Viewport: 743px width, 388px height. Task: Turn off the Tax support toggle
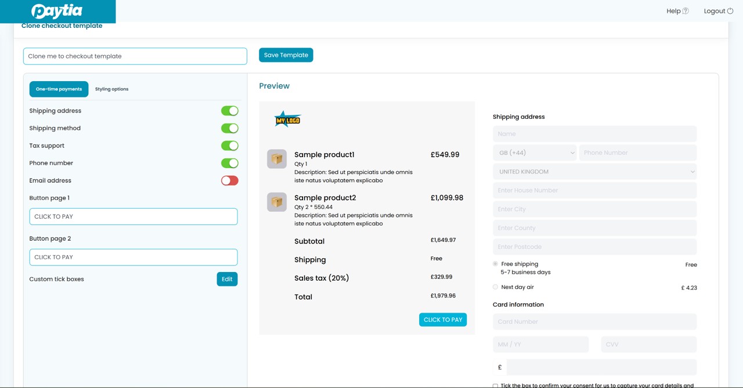point(229,146)
